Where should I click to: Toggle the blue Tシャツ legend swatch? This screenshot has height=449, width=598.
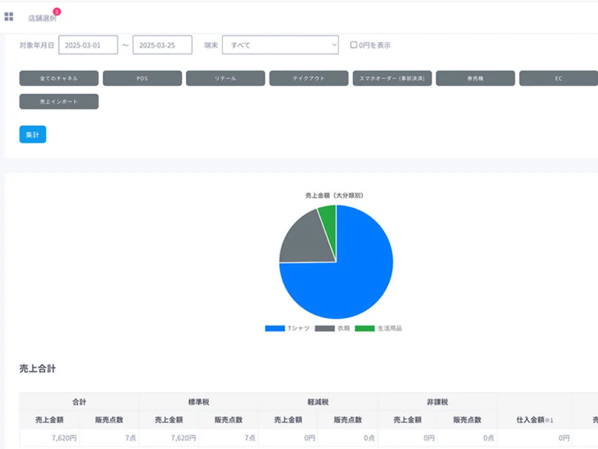click(275, 329)
